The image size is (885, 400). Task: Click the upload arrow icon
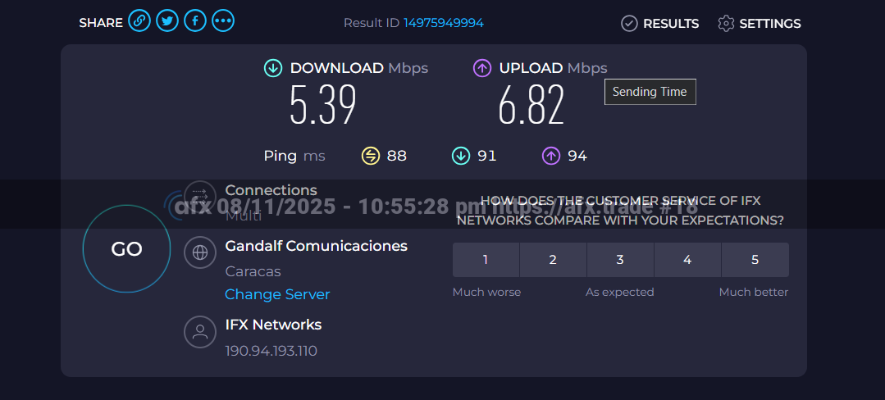[x=482, y=68]
